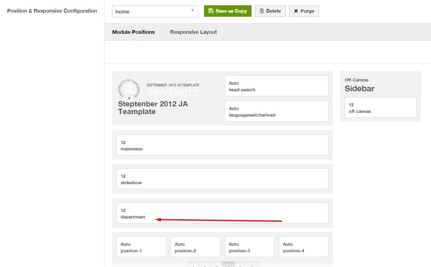This screenshot has height=267, width=431.
Task: Click the Delete button
Action: point(270,11)
